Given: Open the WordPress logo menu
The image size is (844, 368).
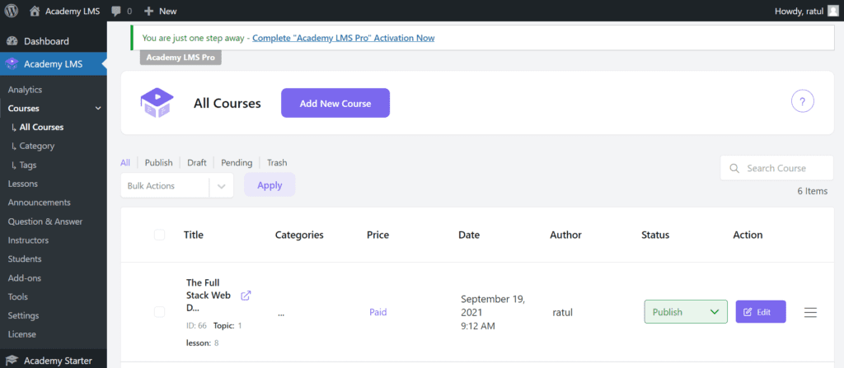Looking at the screenshot, I should 12,11.
